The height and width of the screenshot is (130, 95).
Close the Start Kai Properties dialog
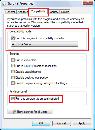(x=88, y=2)
